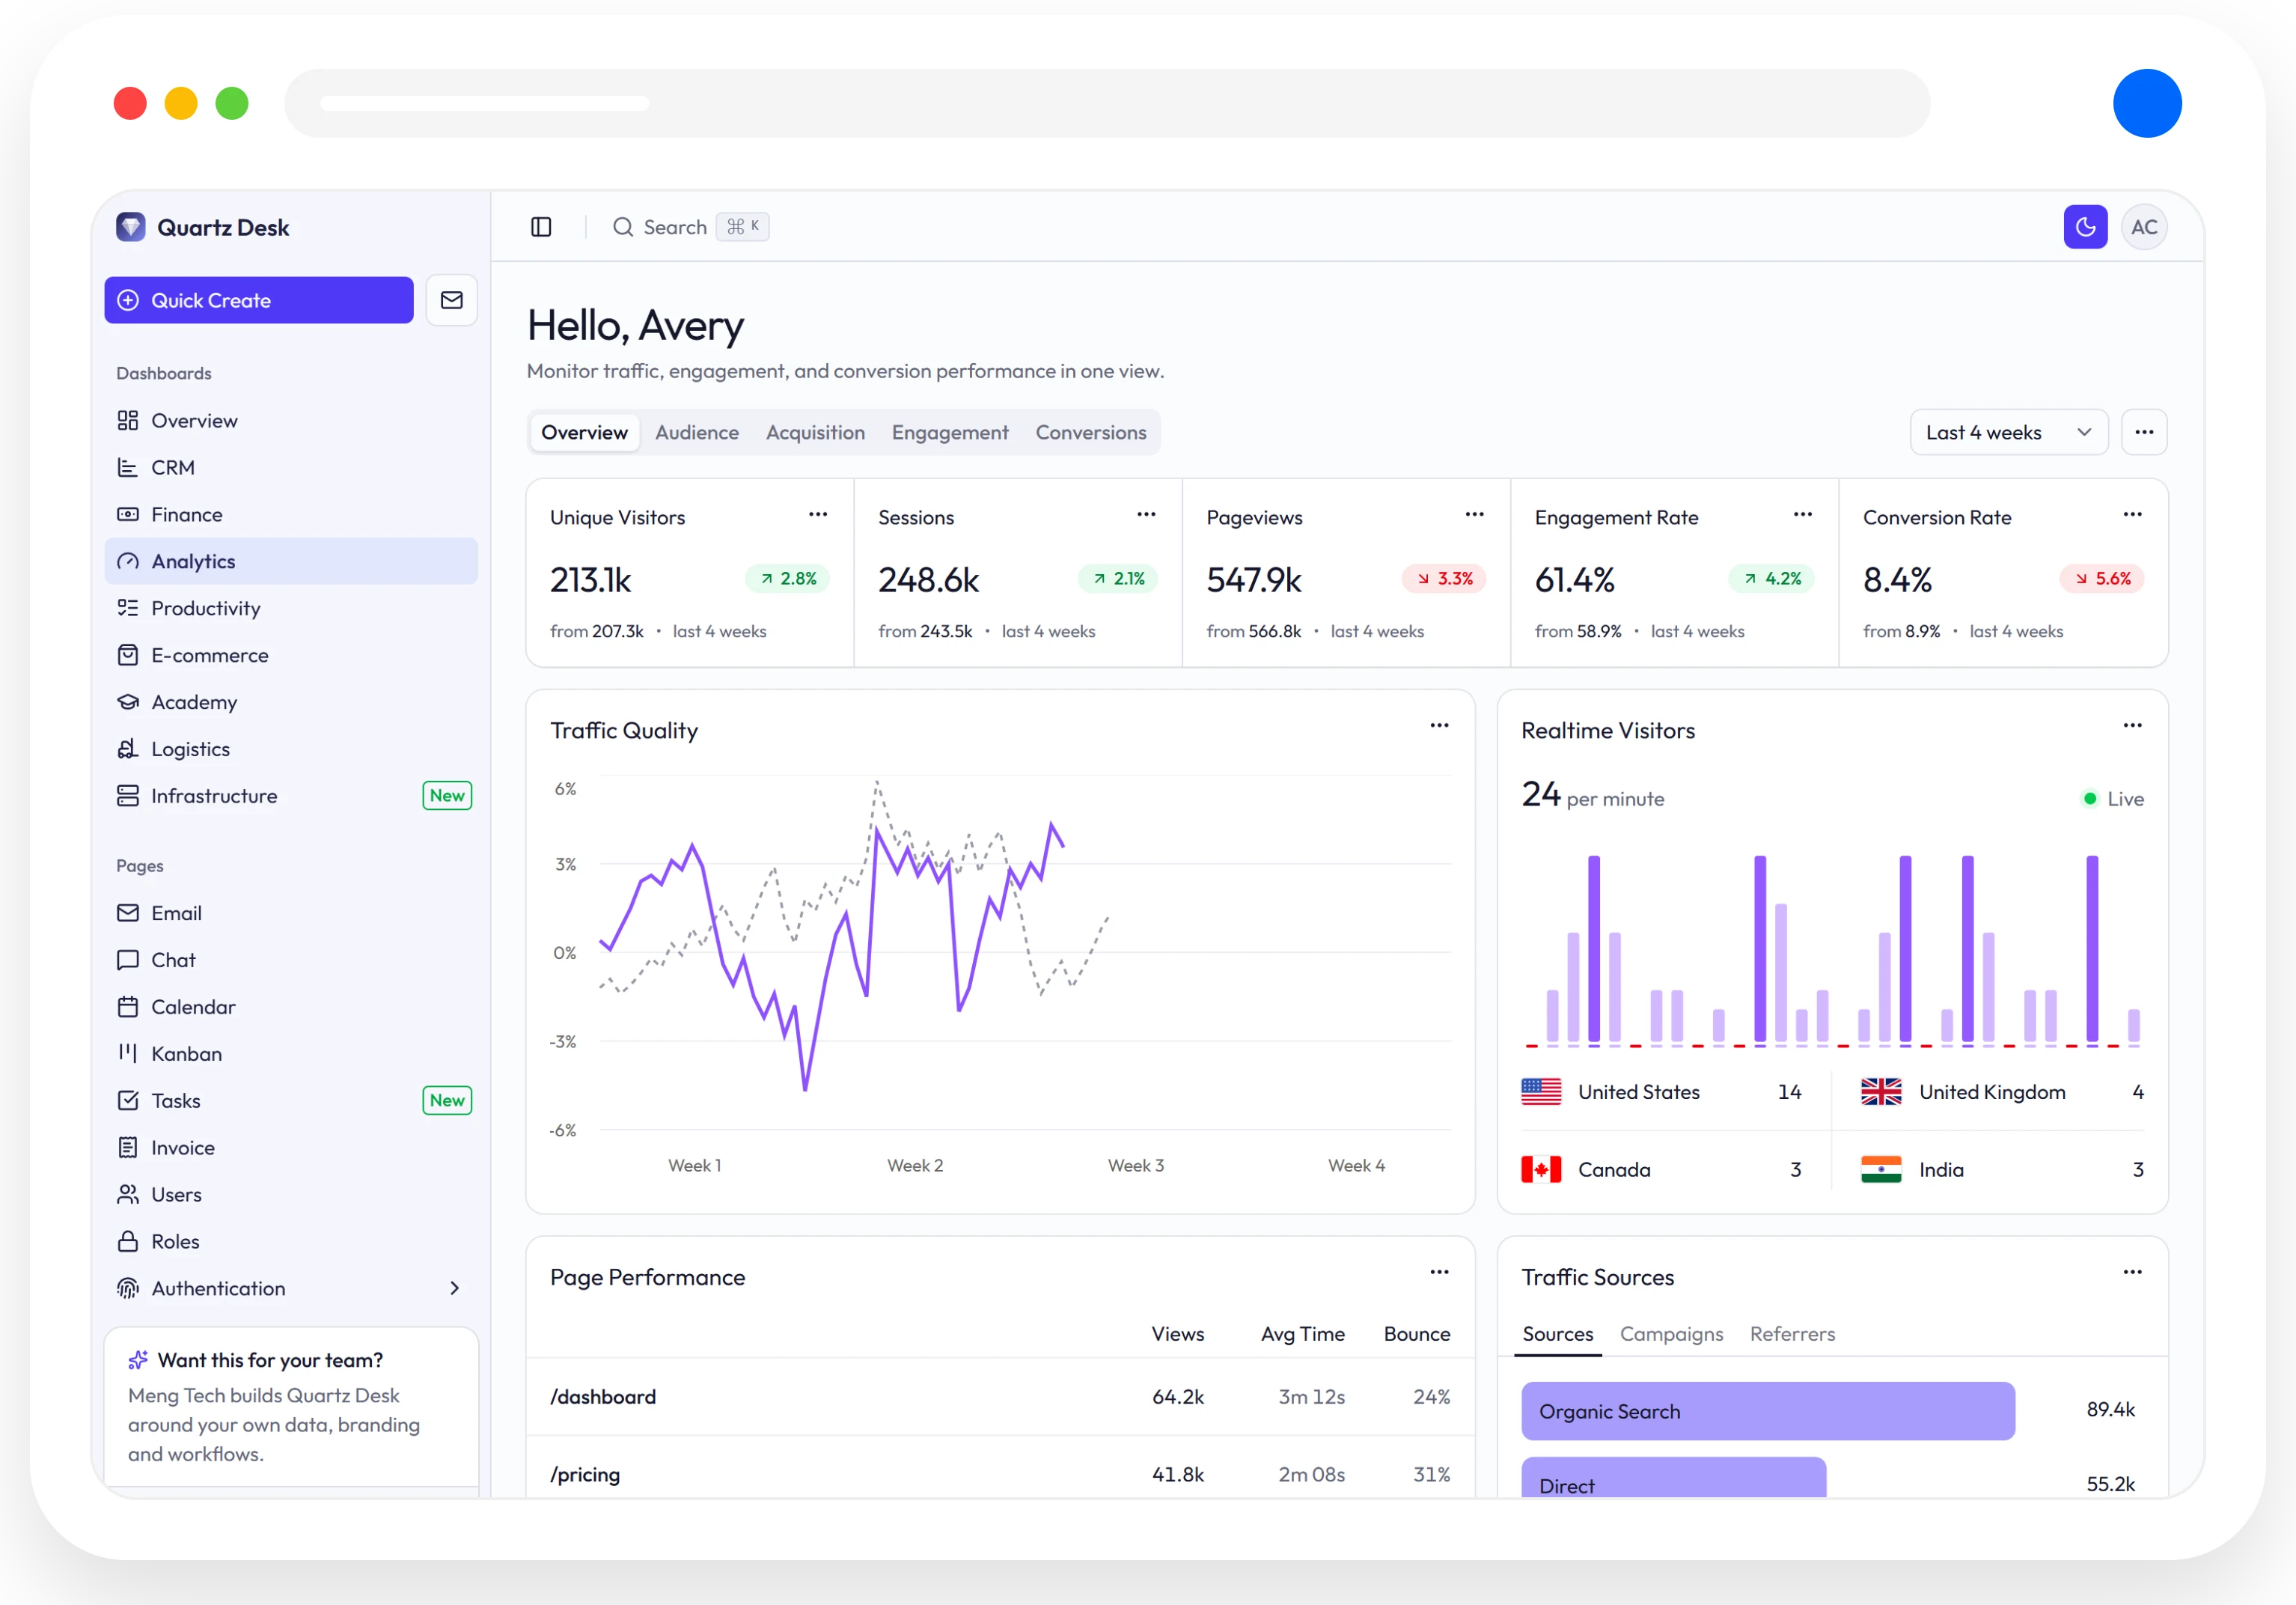Viewport: 2296px width, 1605px height.
Task: Open Realtime Visitors options menu
Action: tap(2132, 726)
